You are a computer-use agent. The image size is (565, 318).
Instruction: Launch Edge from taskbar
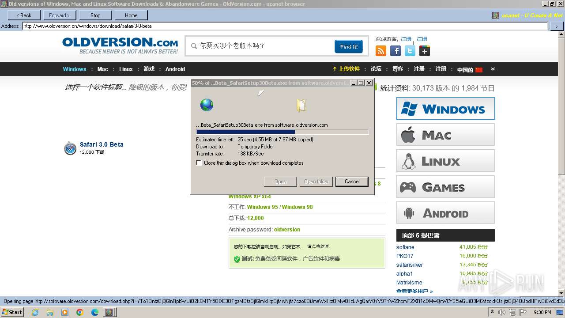(x=95, y=312)
